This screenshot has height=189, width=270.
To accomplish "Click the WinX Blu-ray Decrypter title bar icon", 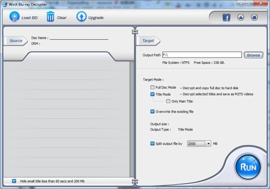I will point(5,4).
